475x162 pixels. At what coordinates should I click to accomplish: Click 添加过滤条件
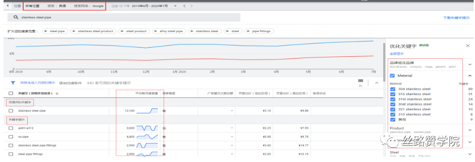(70, 83)
